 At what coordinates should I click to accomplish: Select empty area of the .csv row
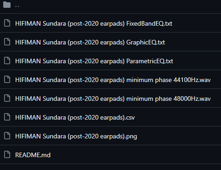(177, 117)
